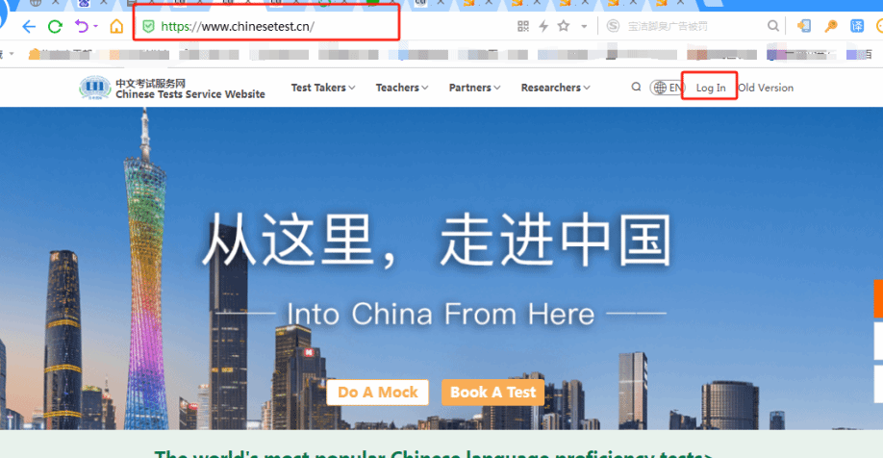The height and width of the screenshot is (458, 883).
Task: Open the QR code icon in address bar
Action: pyautogui.click(x=523, y=26)
